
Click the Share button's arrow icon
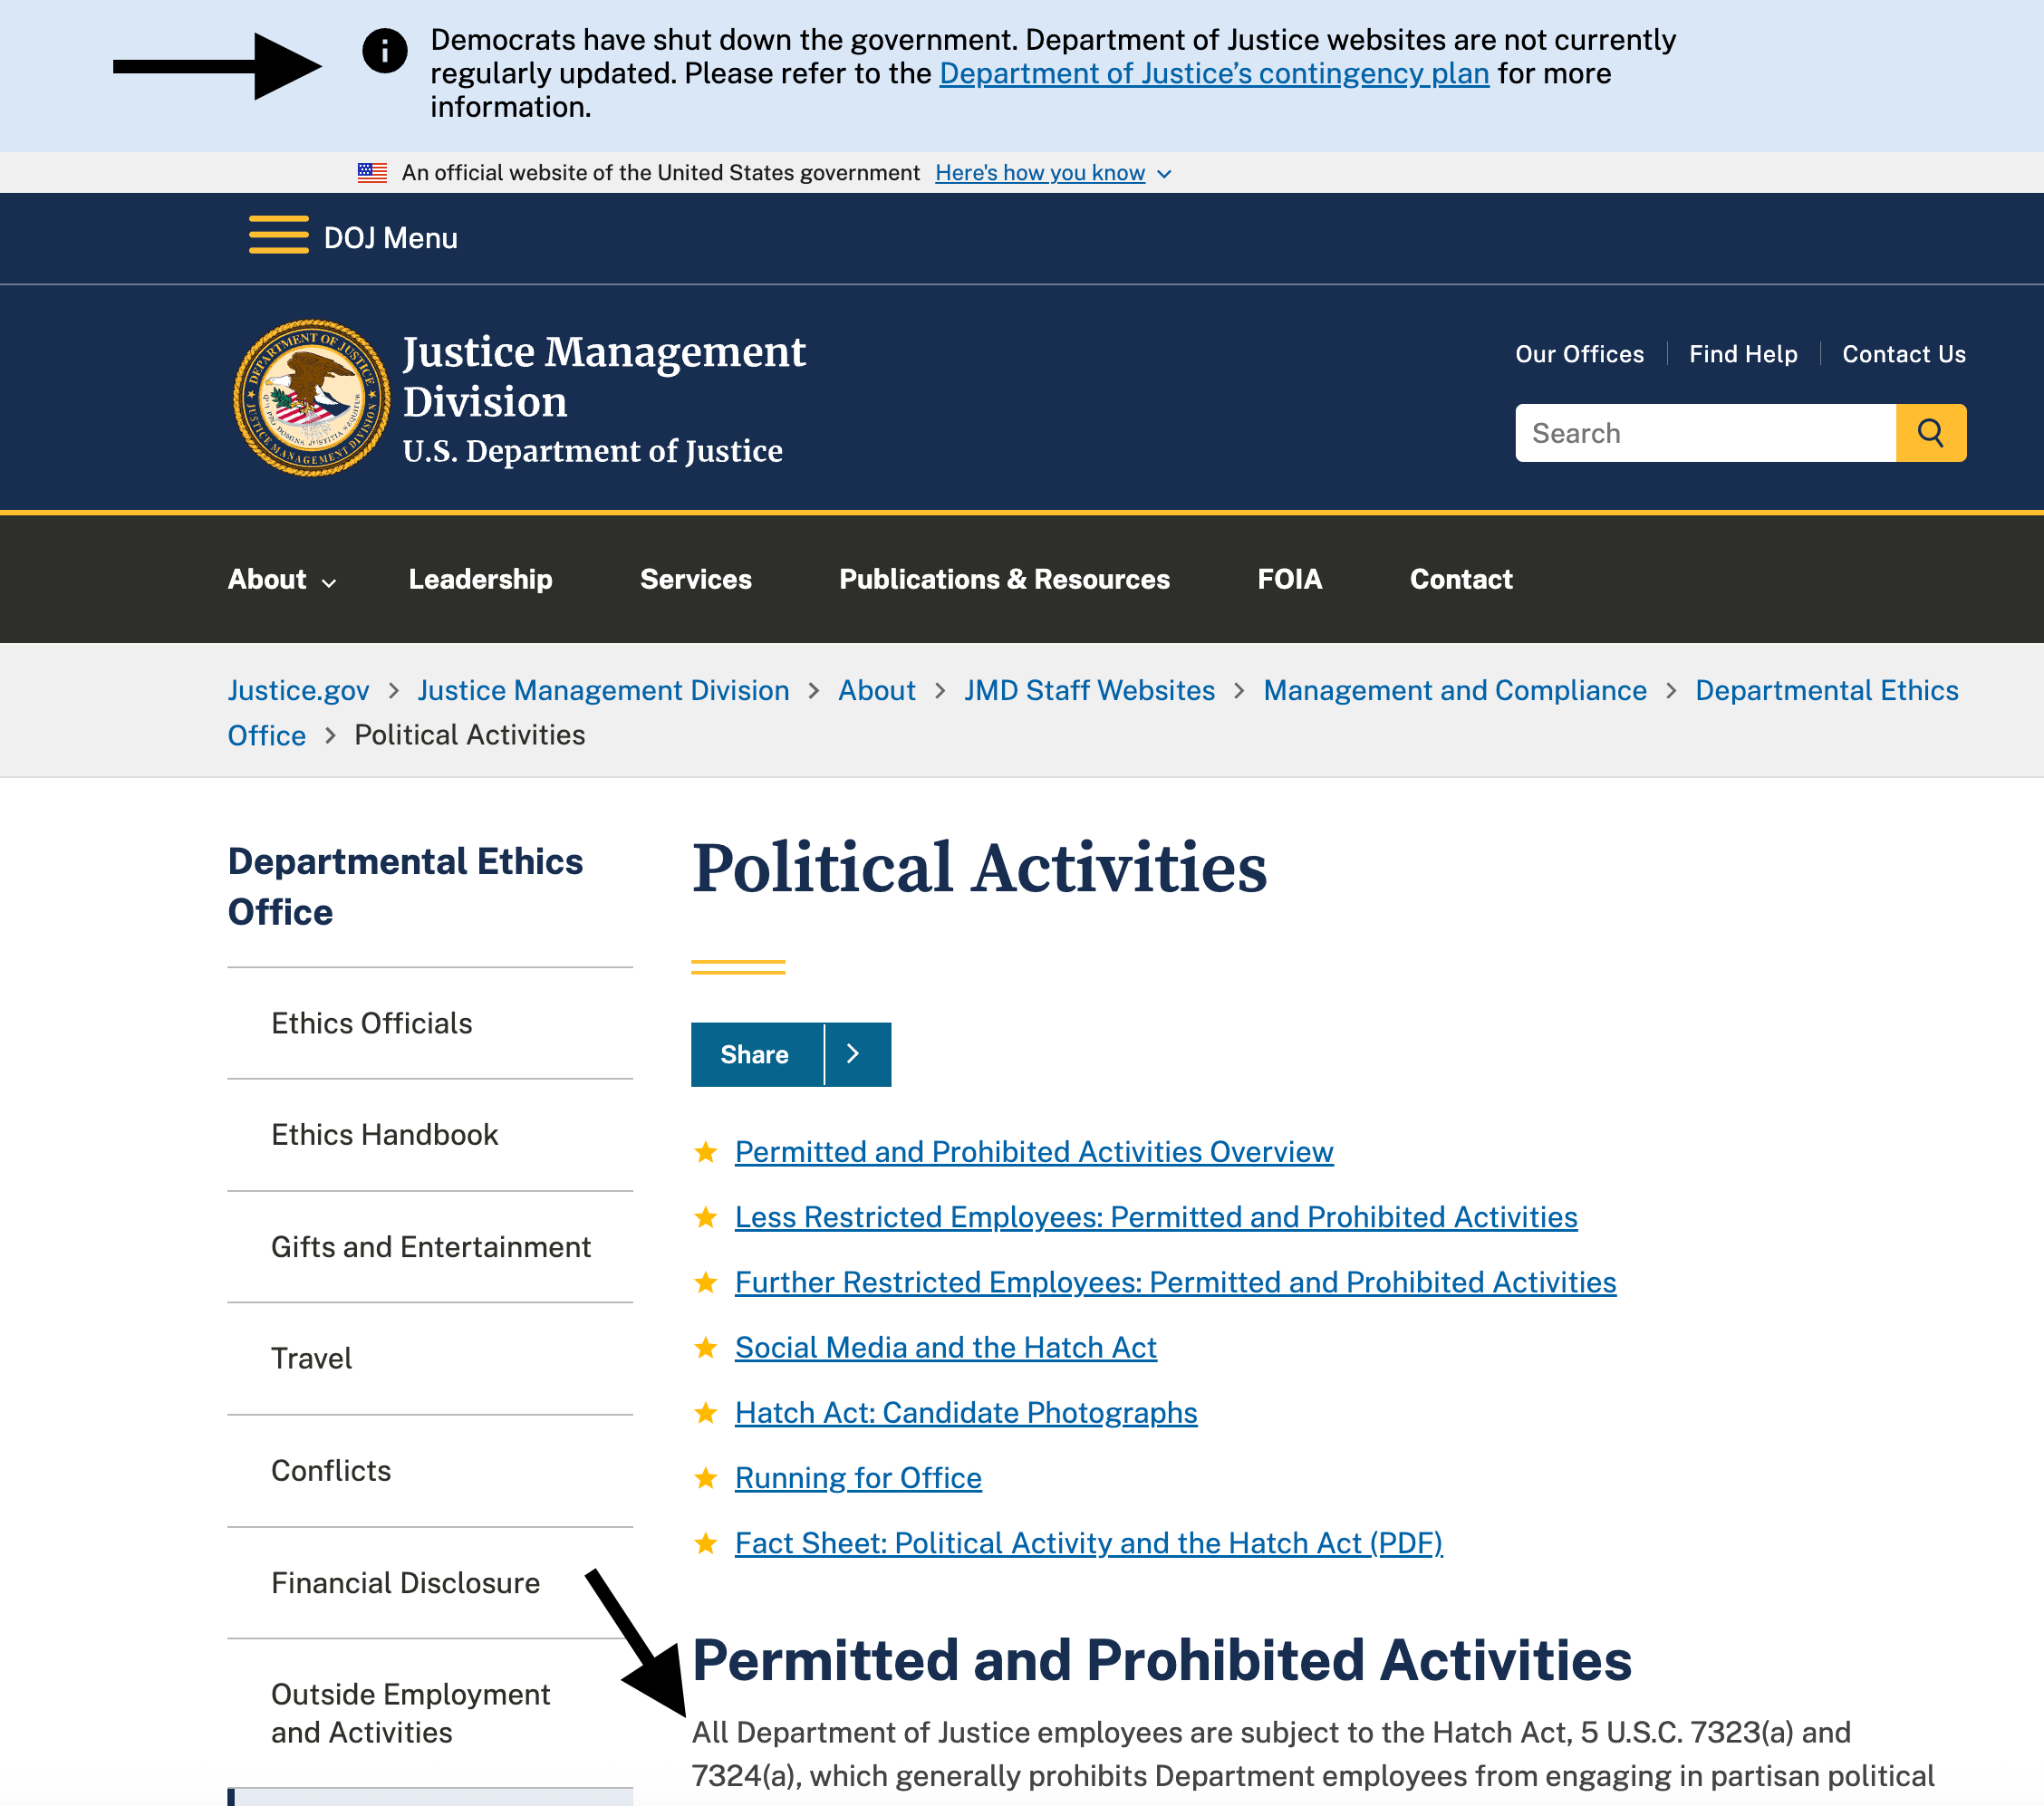point(854,1053)
